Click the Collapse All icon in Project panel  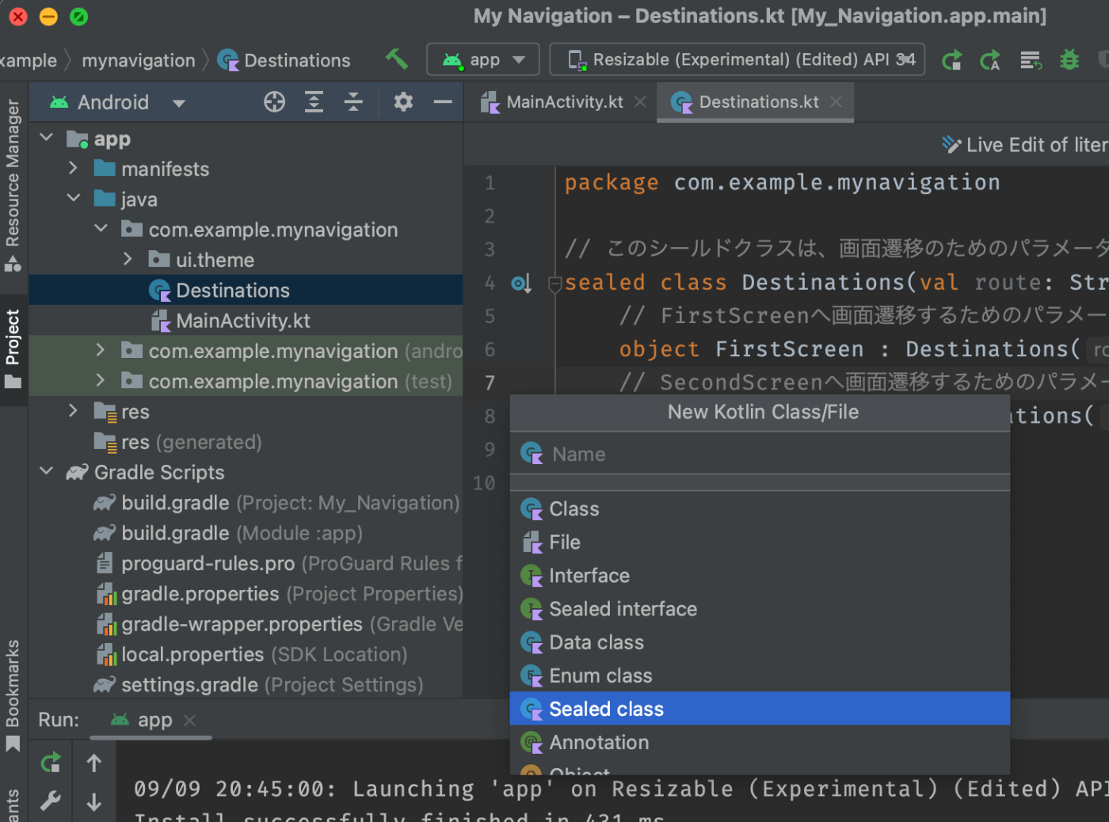click(x=353, y=102)
